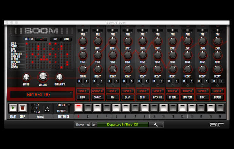Click the Crash channel Decay knob
The height and width of the screenshot is (149, 234).
(x=218, y=69)
